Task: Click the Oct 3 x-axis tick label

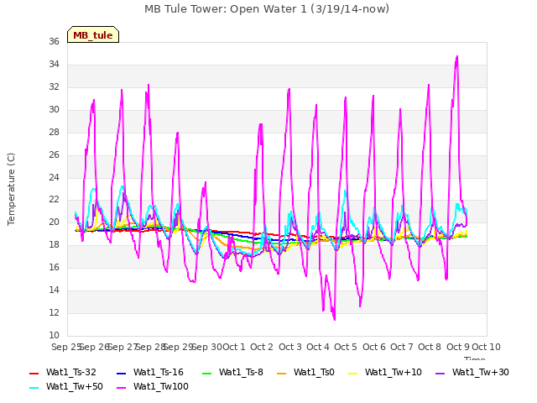Action: [290, 347]
